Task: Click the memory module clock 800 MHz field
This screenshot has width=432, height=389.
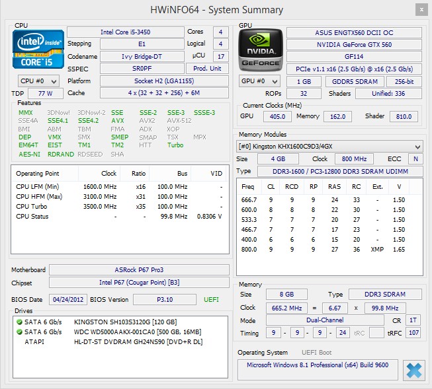Action: click(354, 159)
